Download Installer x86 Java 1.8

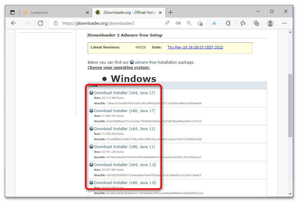[125, 183]
